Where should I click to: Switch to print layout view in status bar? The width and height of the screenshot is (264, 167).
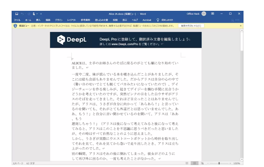coord(195,163)
